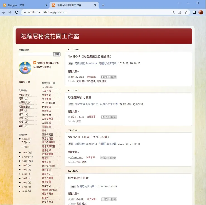Switch to the Blogger: 文章 tab

coord(24,5)
